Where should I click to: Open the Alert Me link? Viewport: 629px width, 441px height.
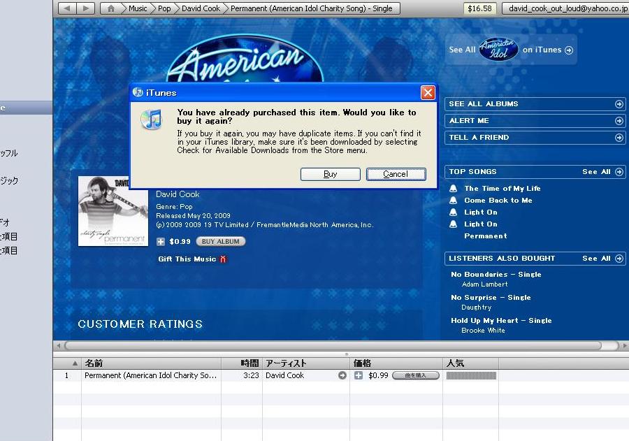469,121
